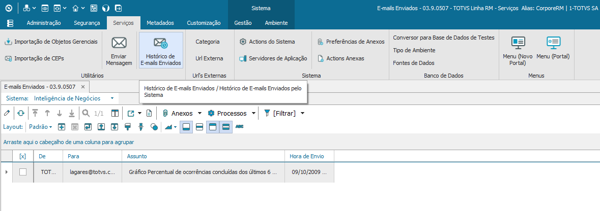Click the window refresh icon in title bar
This screenshot has width=600, height=211.
coord(58,8)
